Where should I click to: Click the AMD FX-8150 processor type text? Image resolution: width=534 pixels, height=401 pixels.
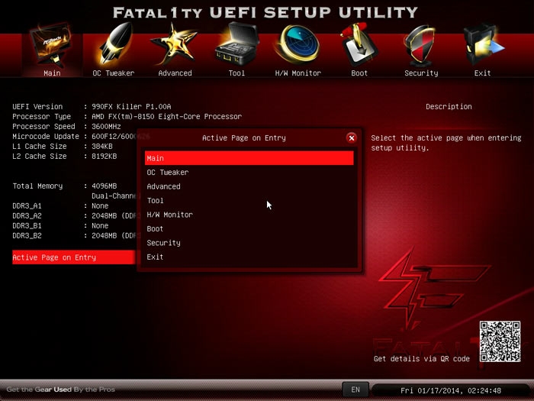(x=166, y=116)
